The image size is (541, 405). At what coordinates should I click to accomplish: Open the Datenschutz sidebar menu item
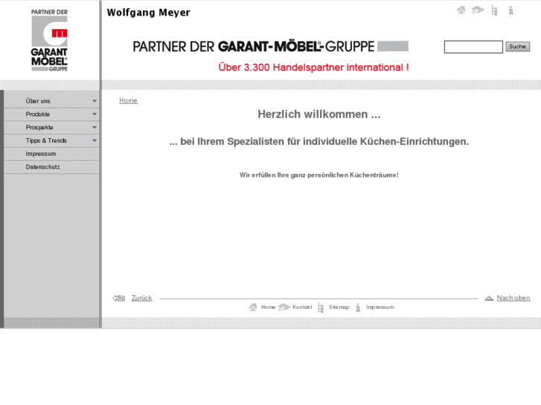52,166
